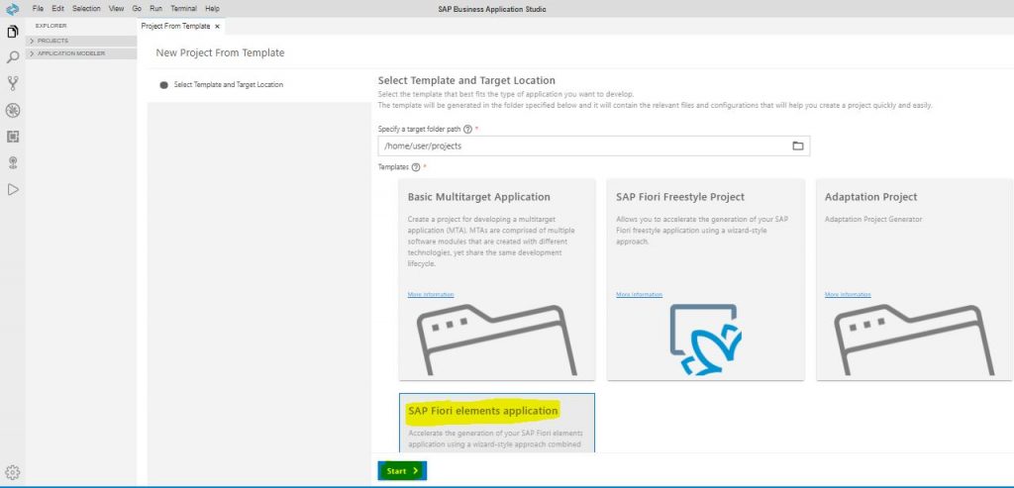
Task: Open the File menu
Action: tap(38, 8)
